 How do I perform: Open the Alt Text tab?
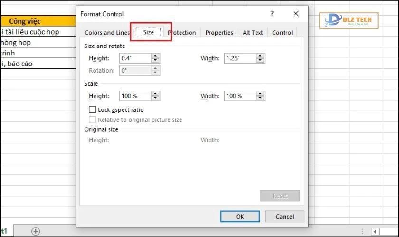(x=253, y=33)
